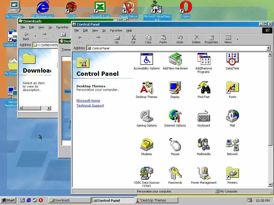Screen dimensions: 274x205
Task: Follow the Technical Support link
Action: tap(90, 105)
